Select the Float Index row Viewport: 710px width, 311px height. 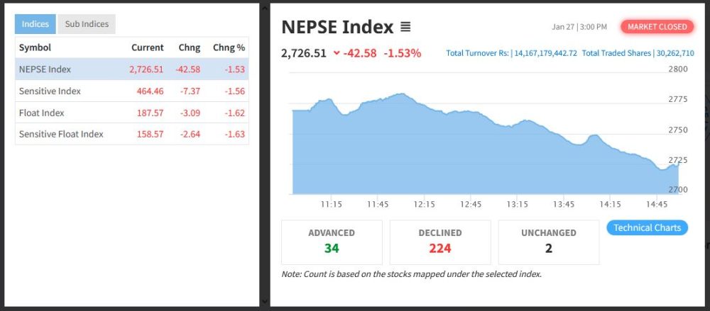(132, 113)
